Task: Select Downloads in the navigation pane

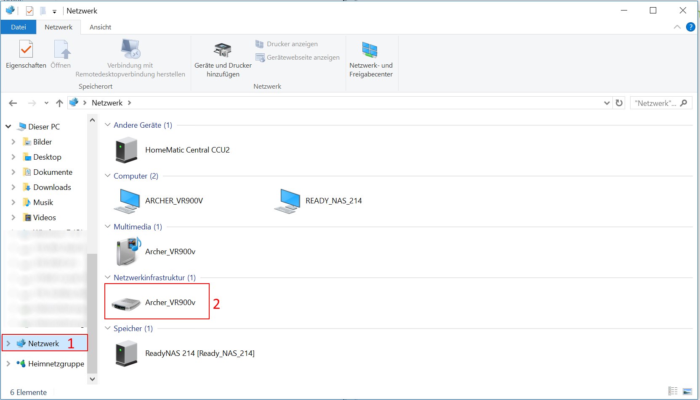Action: coord(52,187)
